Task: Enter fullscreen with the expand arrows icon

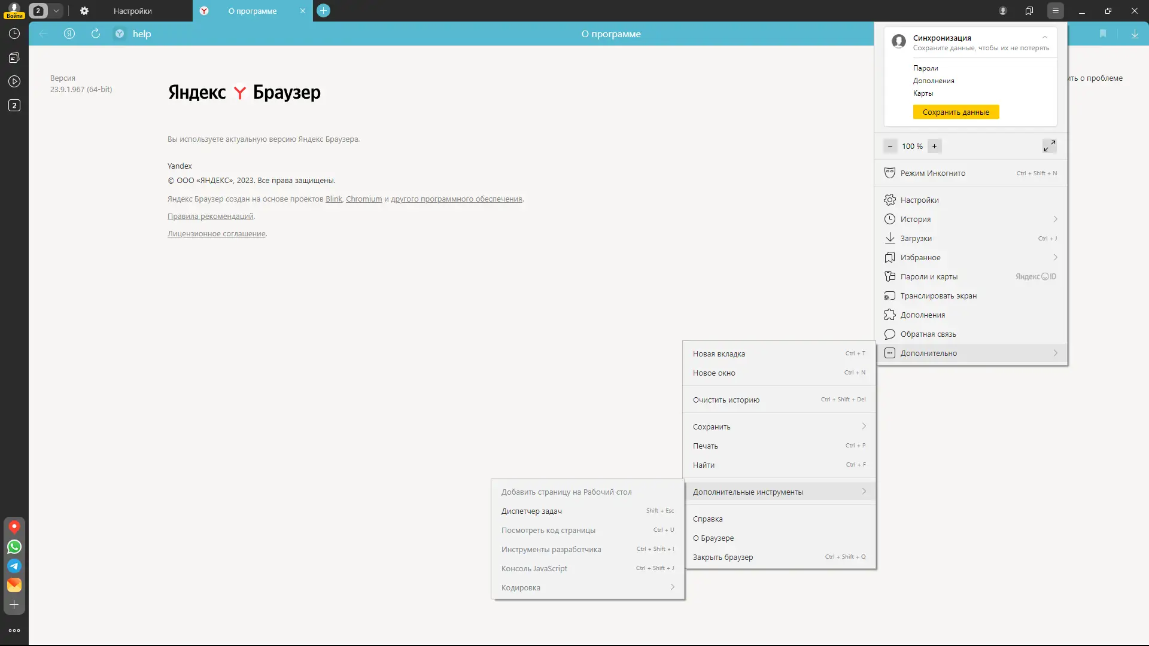Action: [x=1049, y=146]
